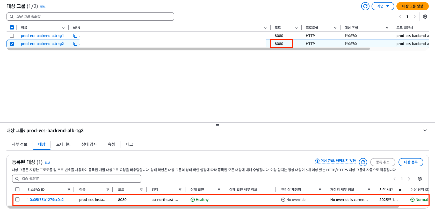Switch to the 모니터링 tab
Screen dimensions: 435x210
(x=63, y=144)
